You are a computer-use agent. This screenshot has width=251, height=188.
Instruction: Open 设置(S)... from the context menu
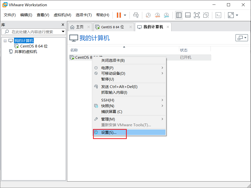(x=129, y=132)
